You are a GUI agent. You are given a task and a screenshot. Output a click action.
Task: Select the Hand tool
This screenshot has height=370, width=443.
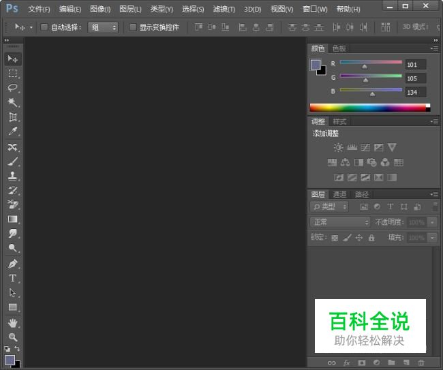point(12,322)
